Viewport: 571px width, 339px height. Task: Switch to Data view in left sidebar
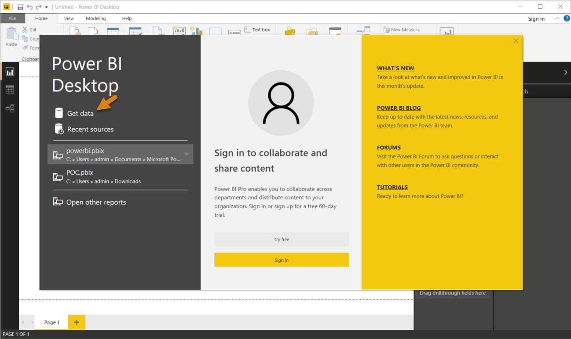coord(10,90)
